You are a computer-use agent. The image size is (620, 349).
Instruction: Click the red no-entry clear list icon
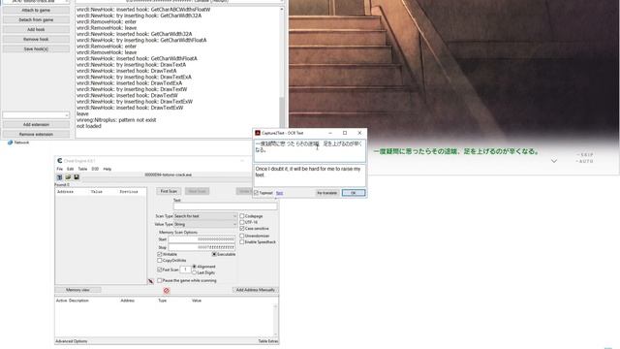tap(167, 291)
